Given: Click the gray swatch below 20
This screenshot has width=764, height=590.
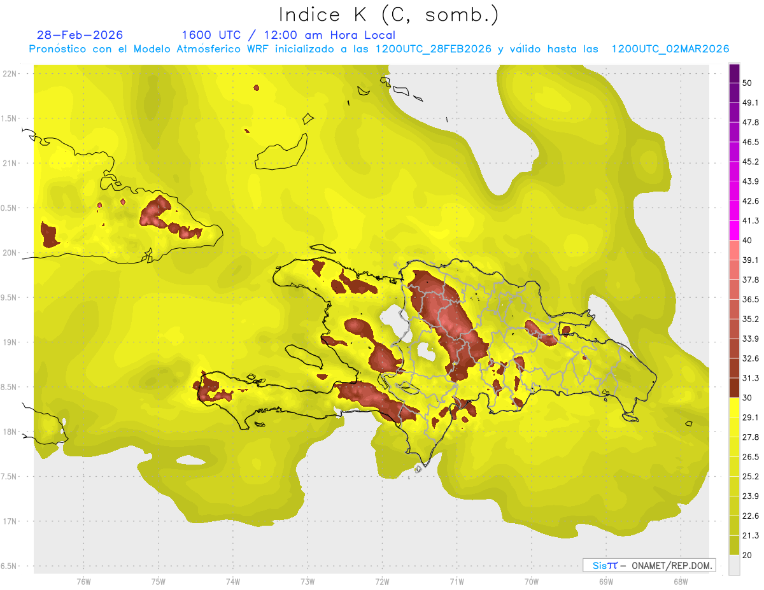Looking at the screenshot, I should coord(735,565).
